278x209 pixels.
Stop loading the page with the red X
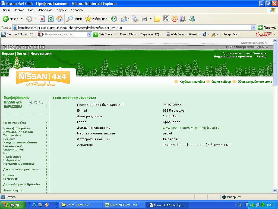coord(42,19)
